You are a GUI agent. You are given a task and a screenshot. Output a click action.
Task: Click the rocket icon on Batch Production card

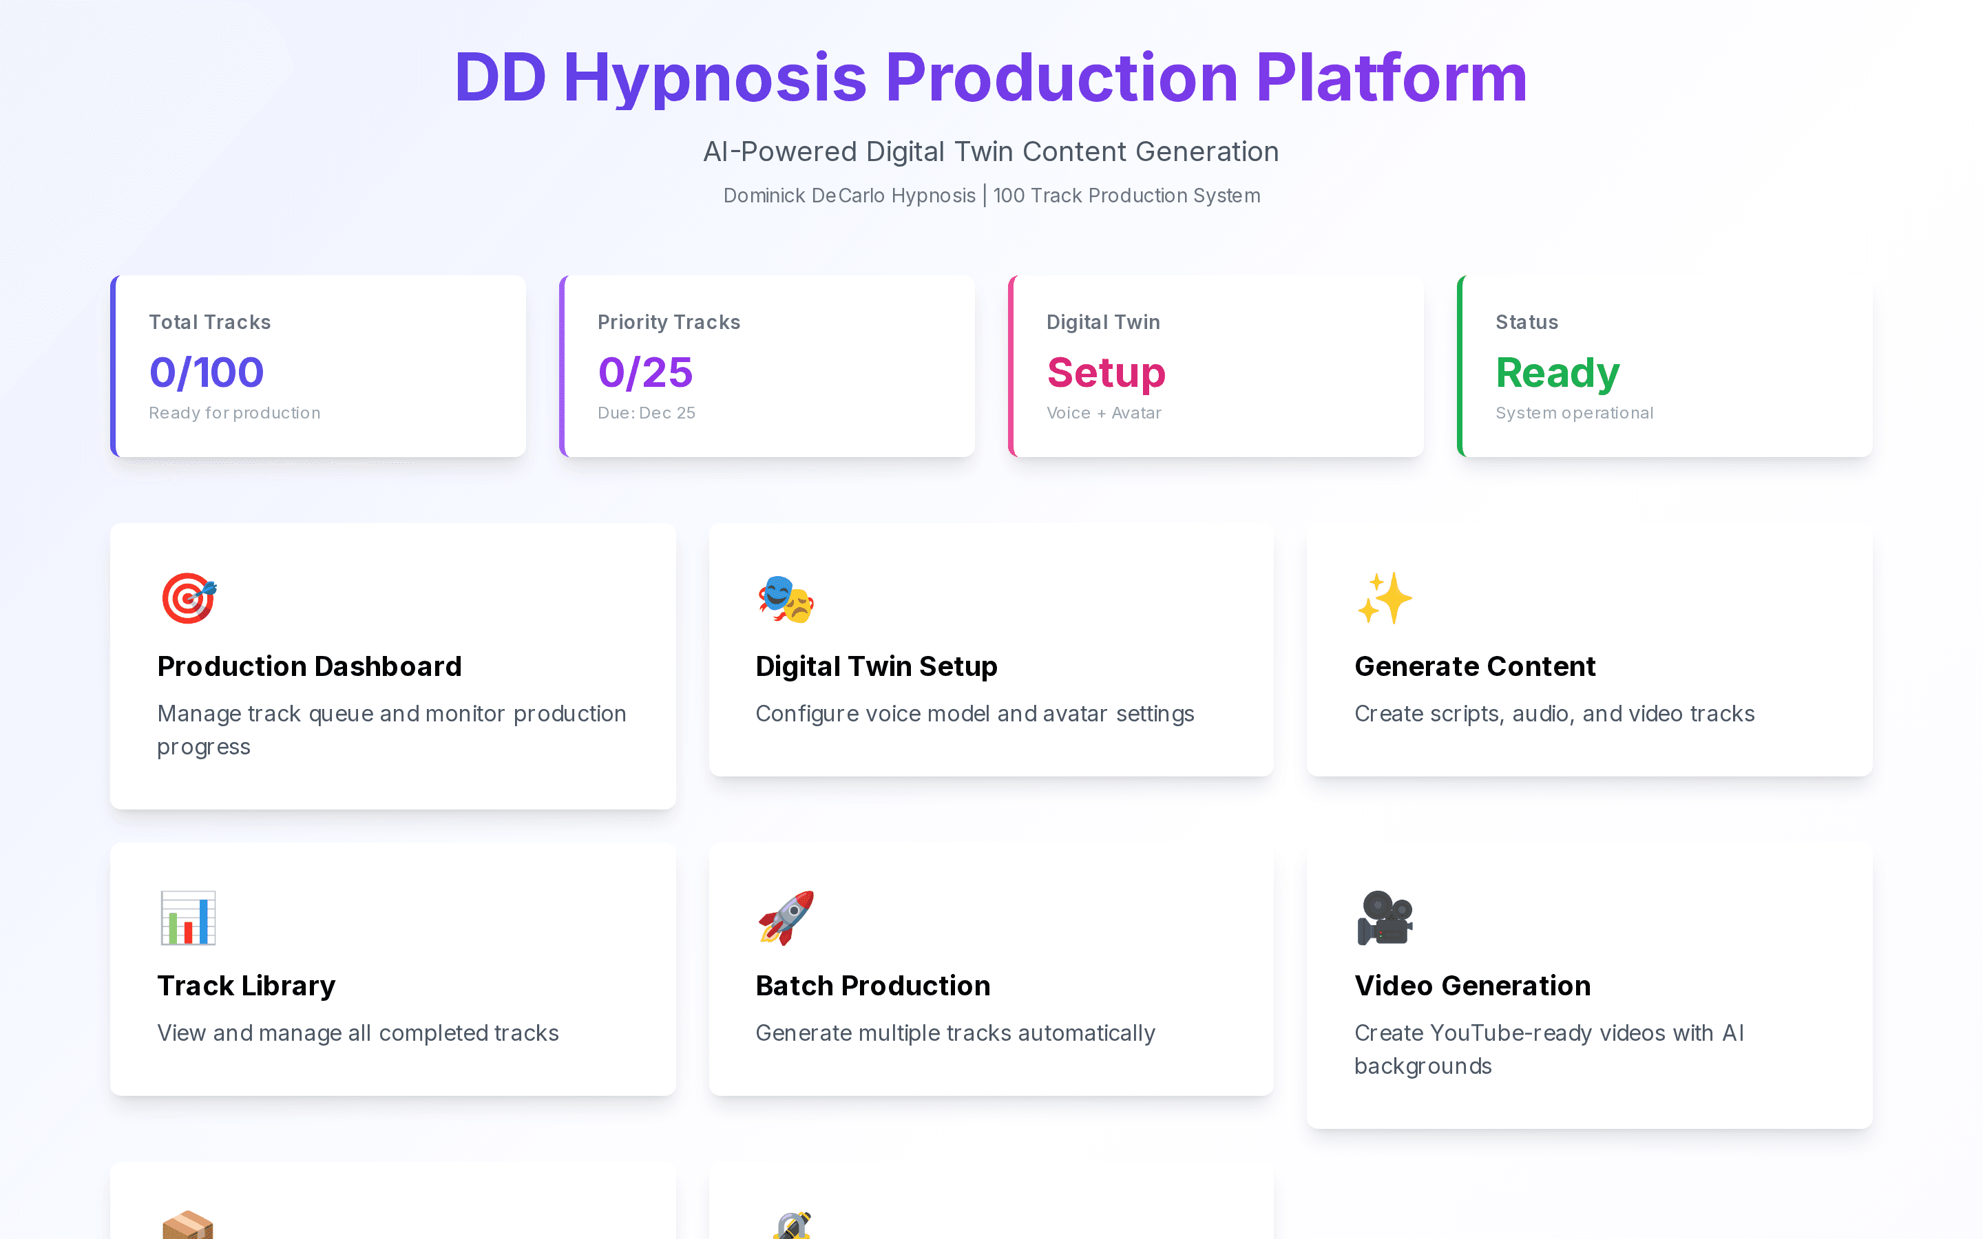(786, 918)
